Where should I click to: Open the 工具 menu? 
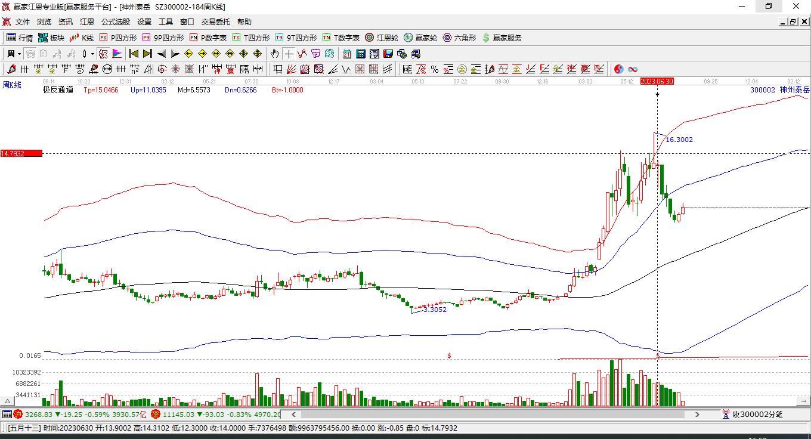pos(166,22)
